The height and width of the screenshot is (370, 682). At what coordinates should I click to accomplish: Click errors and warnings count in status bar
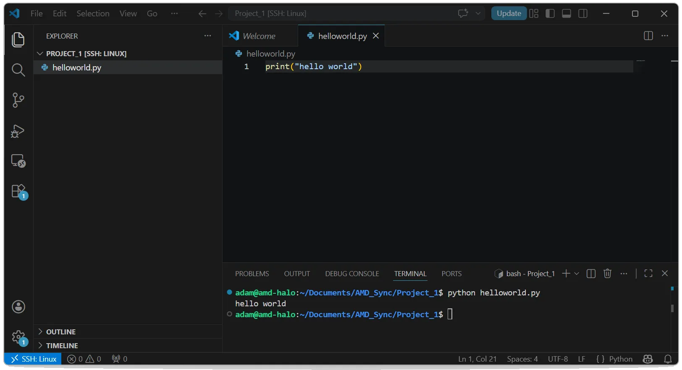point(84,359)
